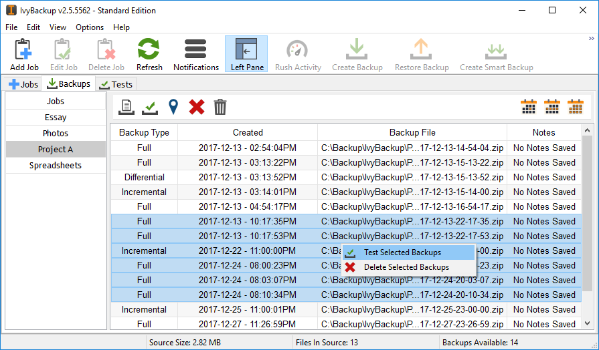Click the IvyBackup app icon in title bar
Screen dimensions: 599x350
[11, 10]
